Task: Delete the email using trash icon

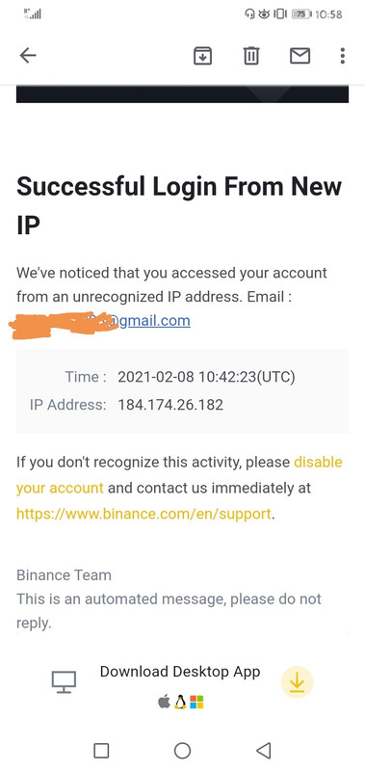Action: pos(251,56)
